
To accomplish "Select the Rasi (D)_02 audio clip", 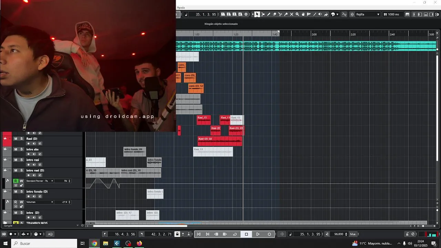I will pyautogui.click(x=220, y=141).
